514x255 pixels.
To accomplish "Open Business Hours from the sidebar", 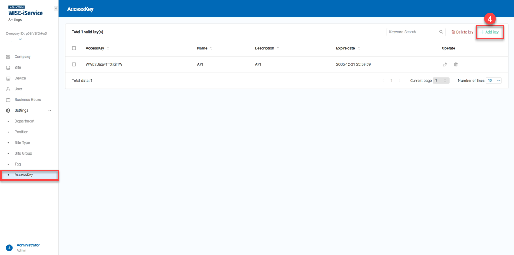I will pyautogui.click(x=8, y=100).
